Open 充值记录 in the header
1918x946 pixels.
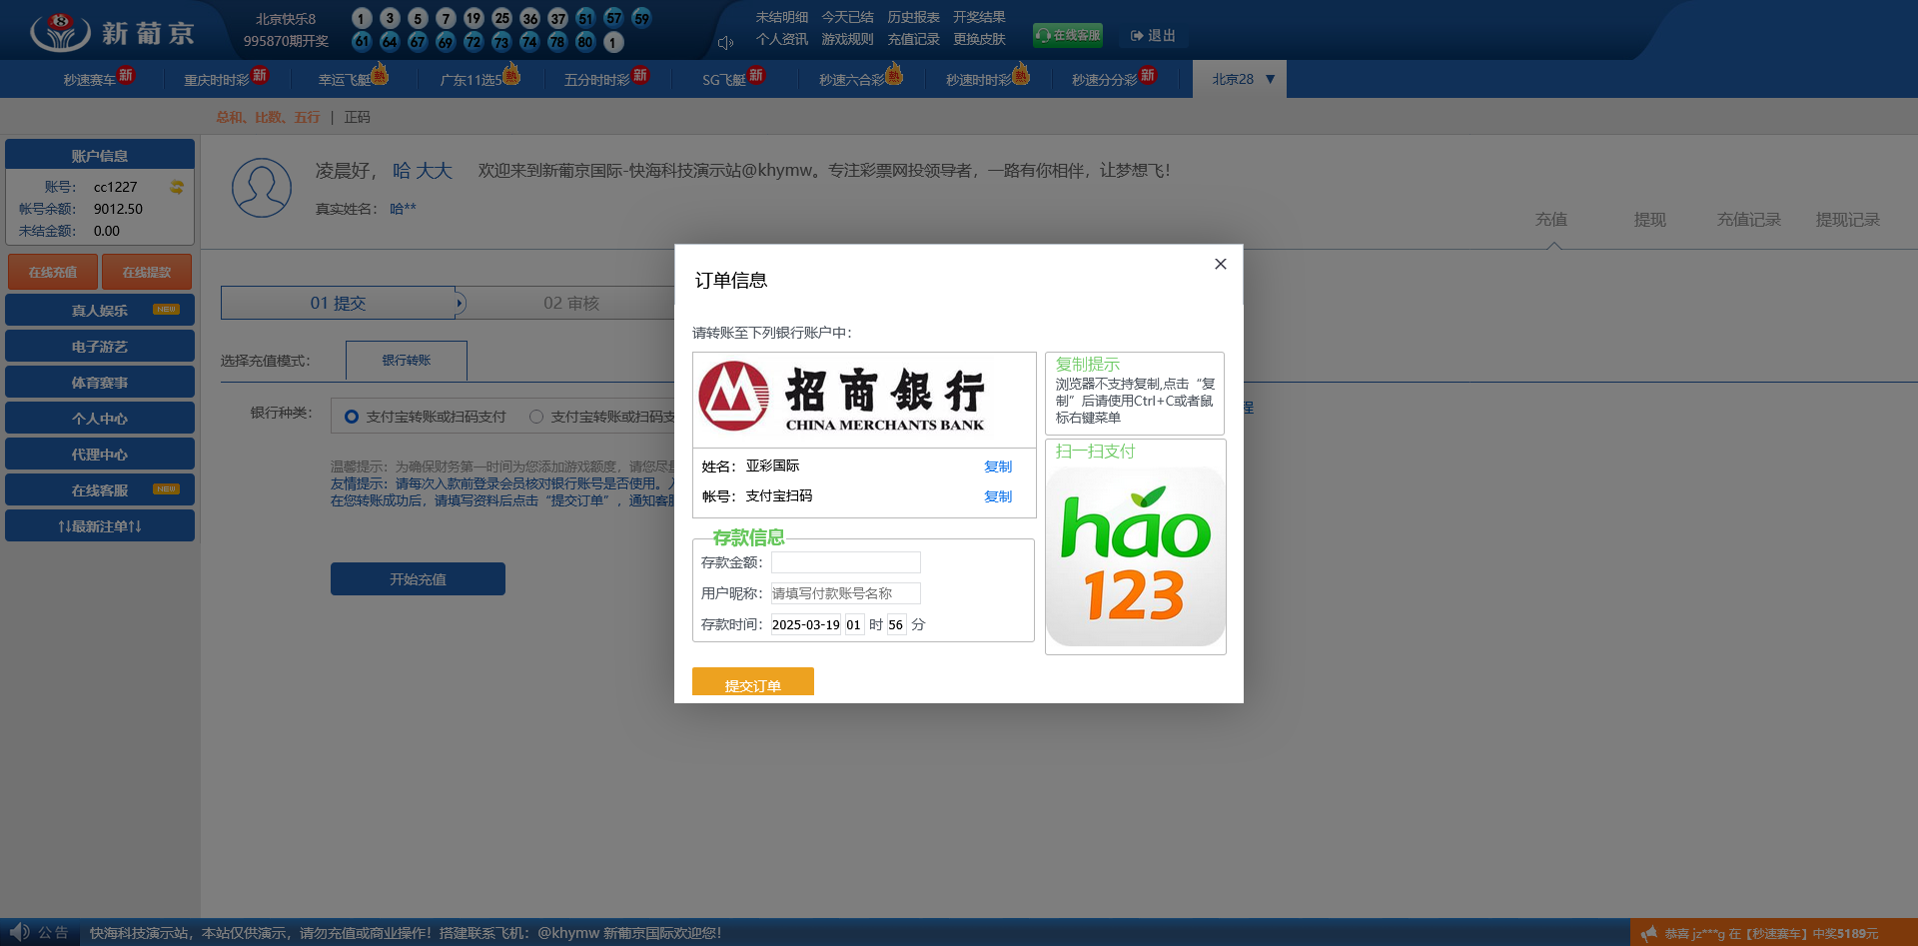[913, 39]
